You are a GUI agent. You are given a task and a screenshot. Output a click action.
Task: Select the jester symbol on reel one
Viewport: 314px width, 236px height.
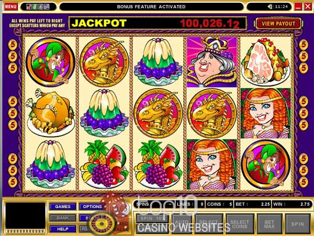click(50, 62)
